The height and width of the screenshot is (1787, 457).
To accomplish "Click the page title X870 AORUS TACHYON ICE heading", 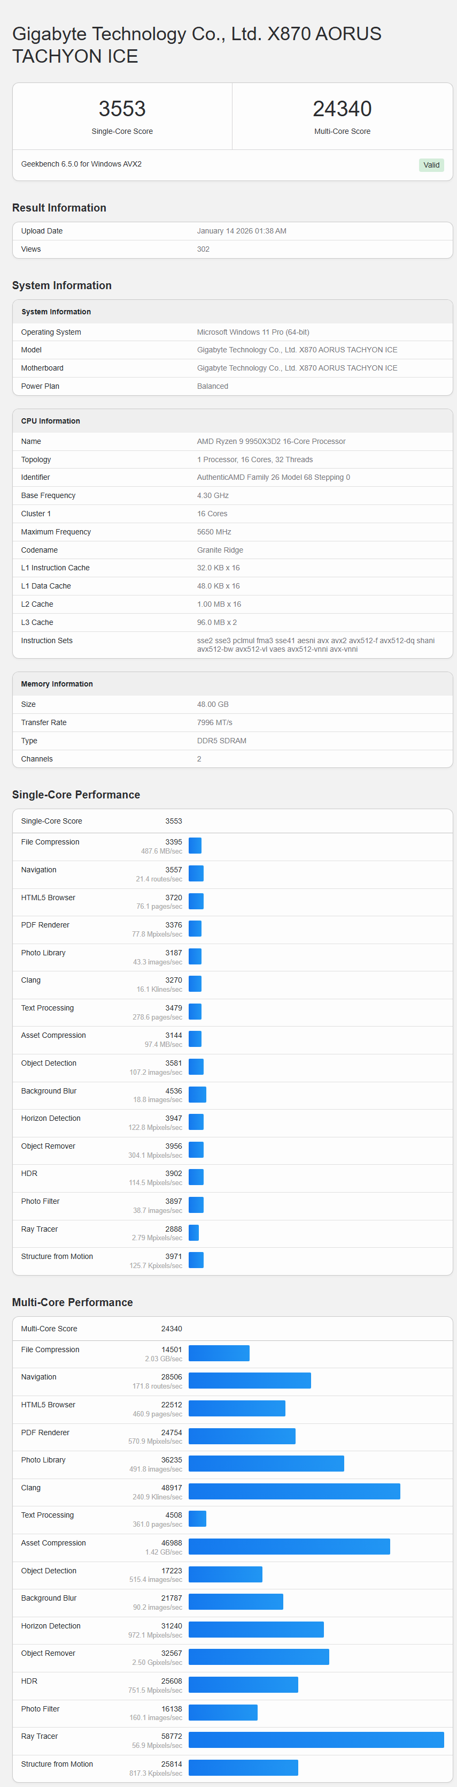I will point(197,45).
